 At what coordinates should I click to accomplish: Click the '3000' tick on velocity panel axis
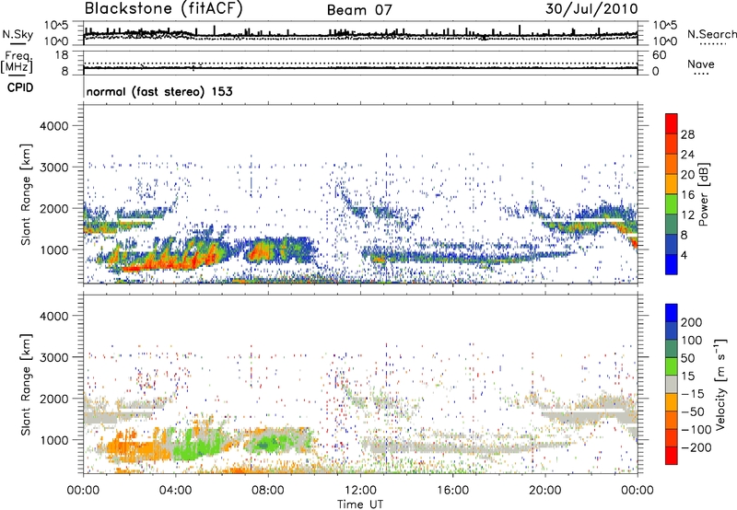[53, 357]
